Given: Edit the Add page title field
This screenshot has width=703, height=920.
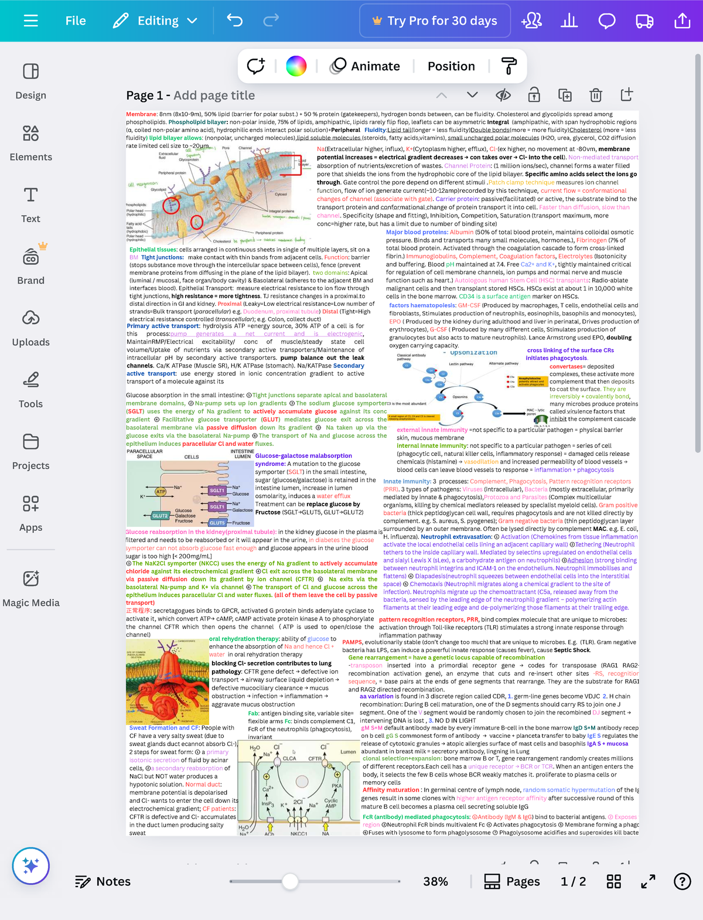Looking at the screenshot, I should tap(214, 96).
